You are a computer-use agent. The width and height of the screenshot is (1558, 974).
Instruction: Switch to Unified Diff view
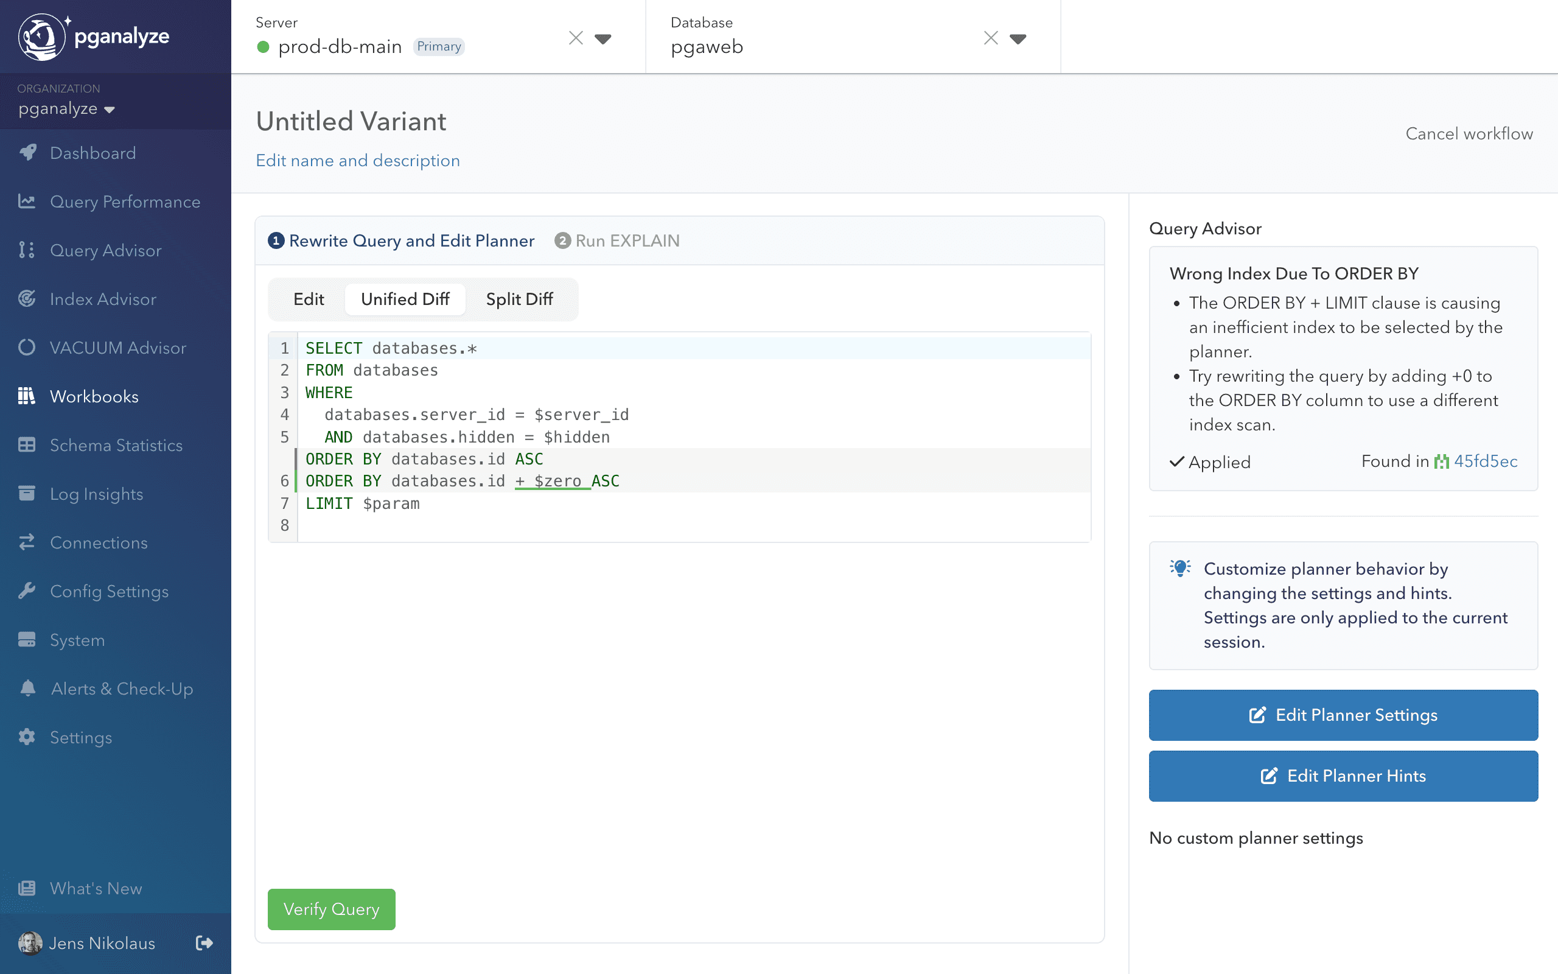click(405, 299)
